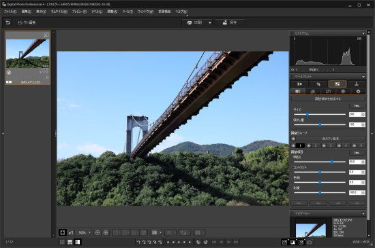Select adjustment group 5 button
375x248 pixels.
pos(361,145)
